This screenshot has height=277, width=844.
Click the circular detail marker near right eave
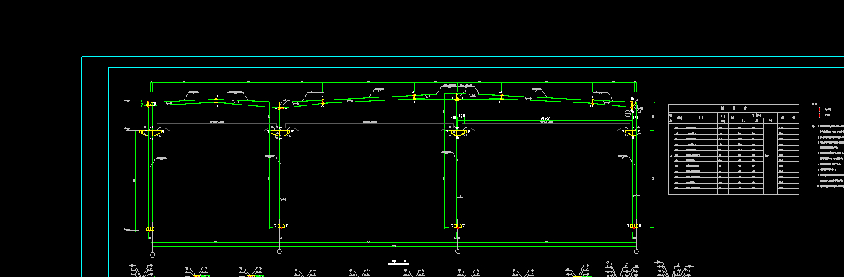click(x=628, y=114)
